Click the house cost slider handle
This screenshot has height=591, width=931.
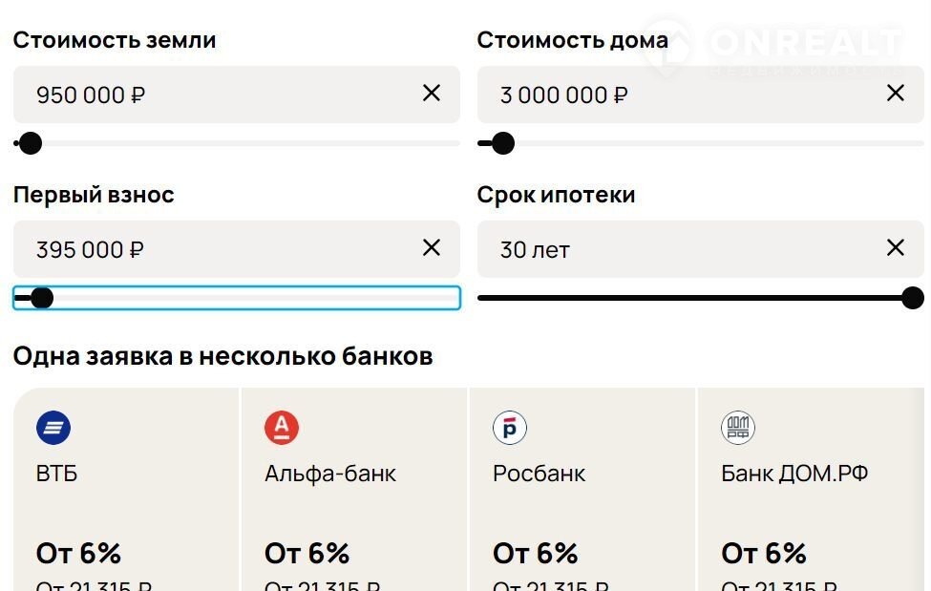point(503,143)
